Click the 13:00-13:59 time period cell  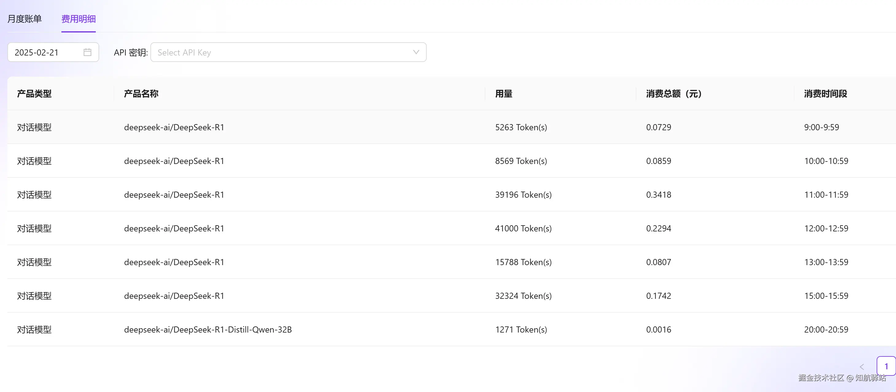point(826,262)
